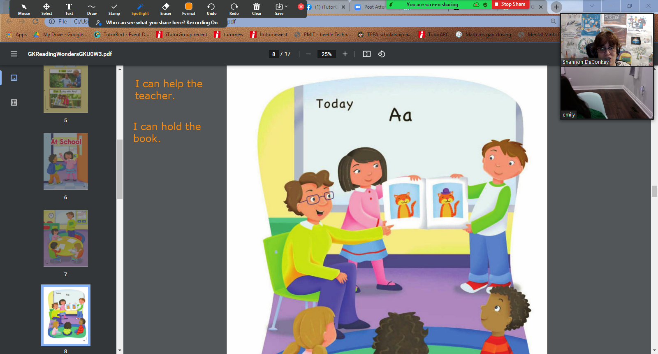Click the Shannon DeConkey video tile

pyautogui.click(x=607, y=40)
